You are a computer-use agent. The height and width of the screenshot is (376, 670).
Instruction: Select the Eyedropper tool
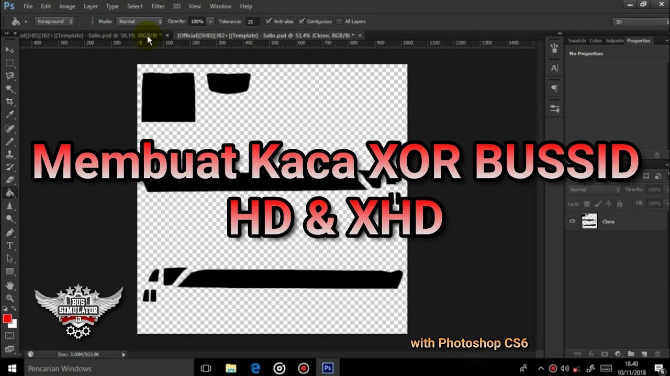tap(9, 115)
